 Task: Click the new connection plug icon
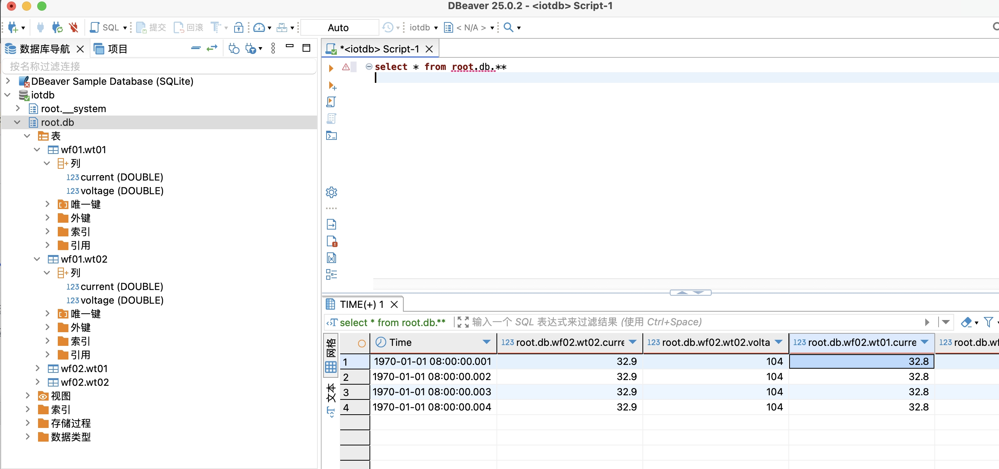13,27
